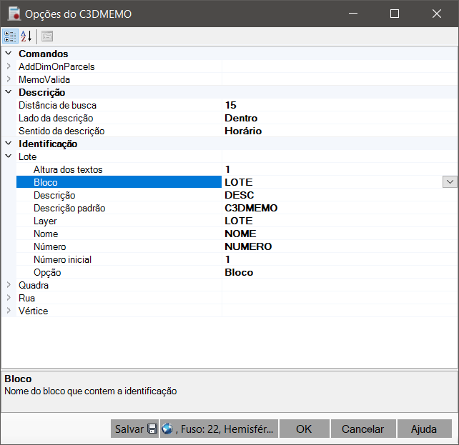Select the highlighted Bloco property label
Viewport: 459px width, 445px height.
click(45, 182)
